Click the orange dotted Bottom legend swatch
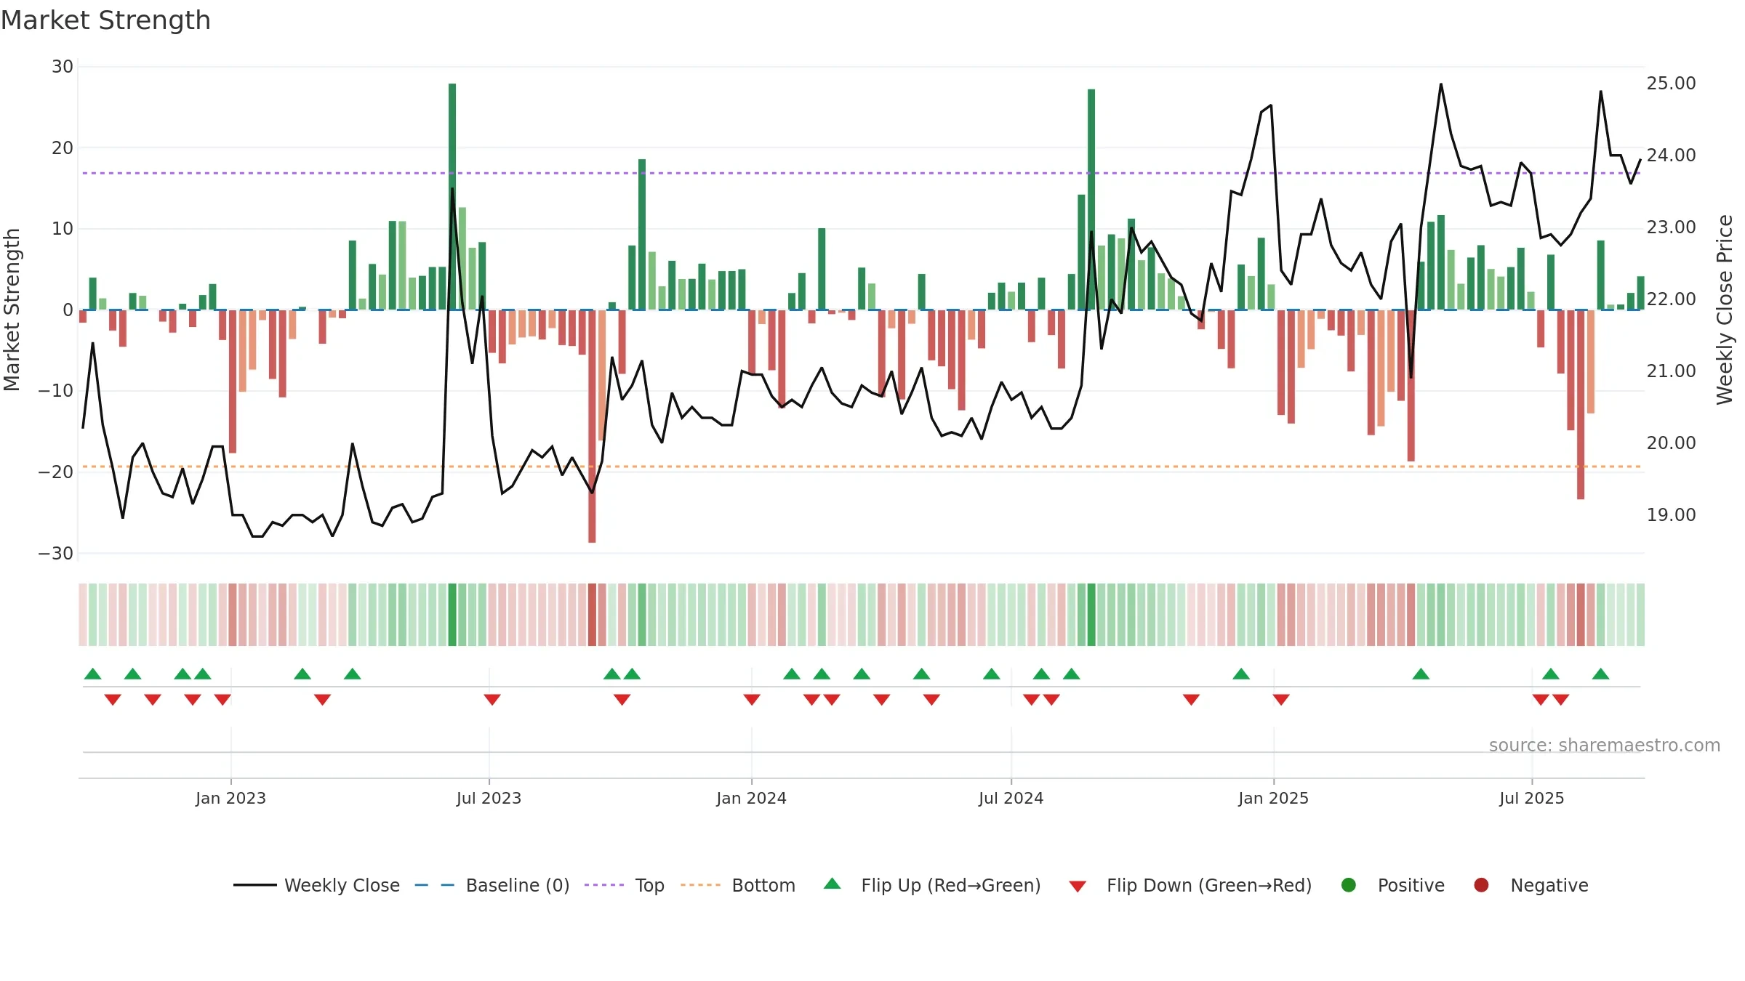Screen dimensions: 1745x981 tap(701, 885)
